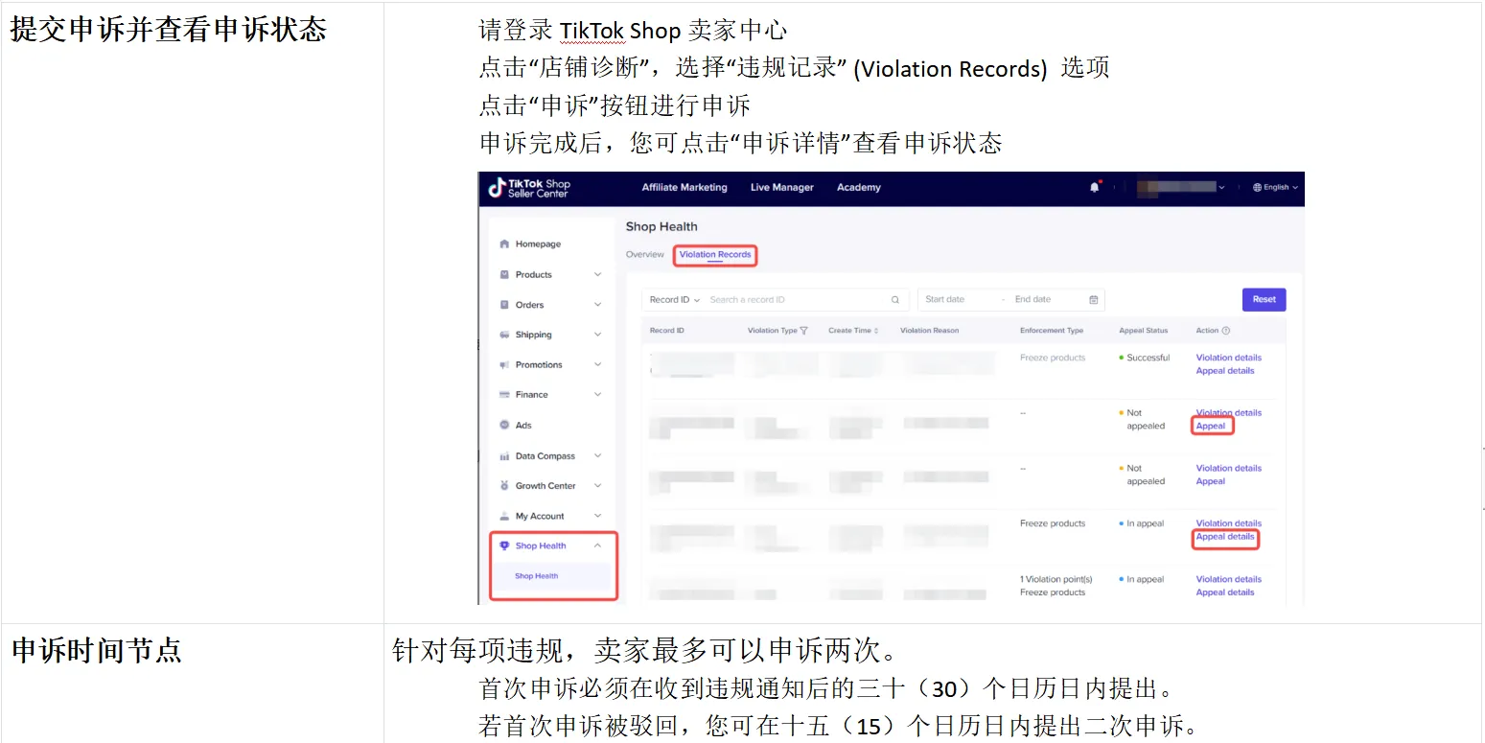Open the Academy menu item

click(x=859, y=188)
